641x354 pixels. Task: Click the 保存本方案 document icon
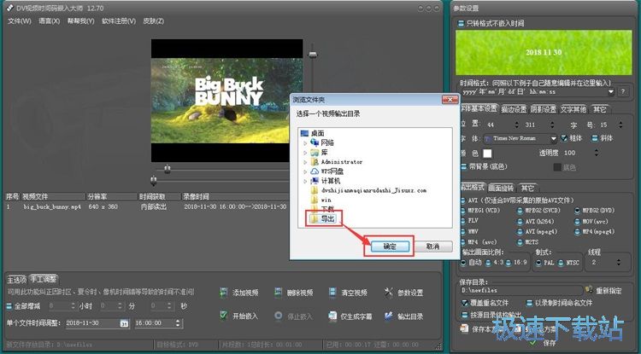[x=464, y=328]
